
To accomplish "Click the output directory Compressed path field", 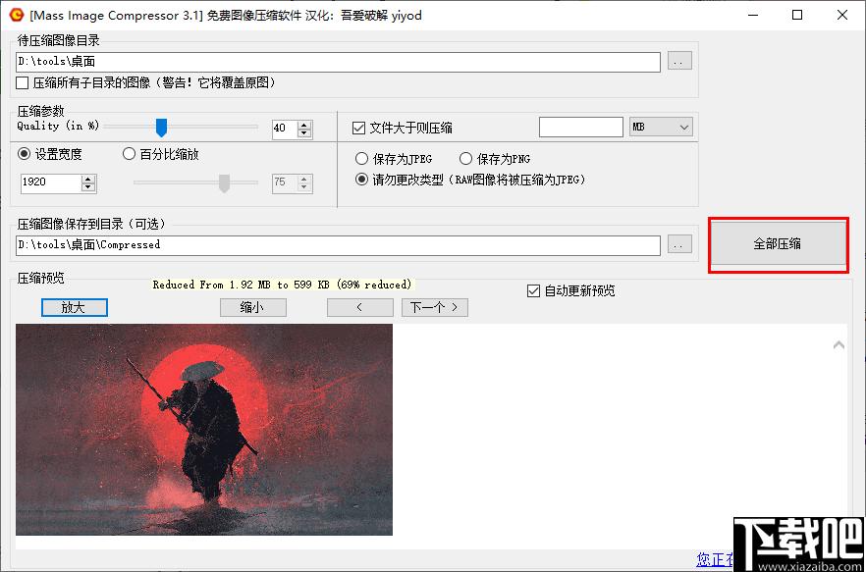I will tap(338, 245).
